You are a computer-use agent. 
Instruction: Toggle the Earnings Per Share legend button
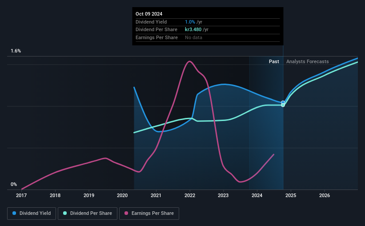(x=149, y=214)
